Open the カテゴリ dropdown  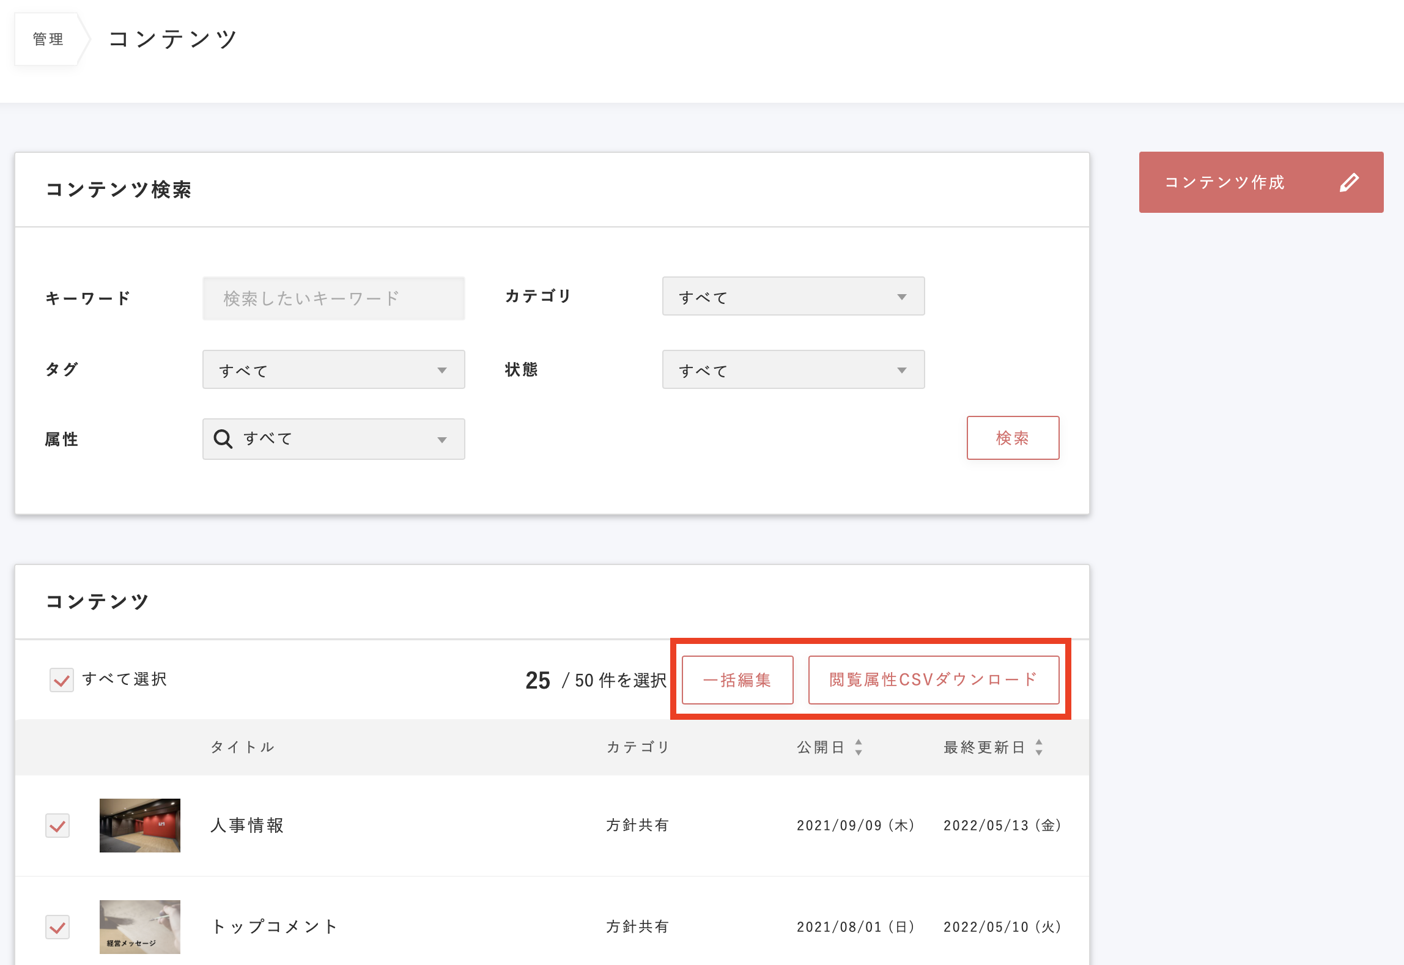point(793,297)
